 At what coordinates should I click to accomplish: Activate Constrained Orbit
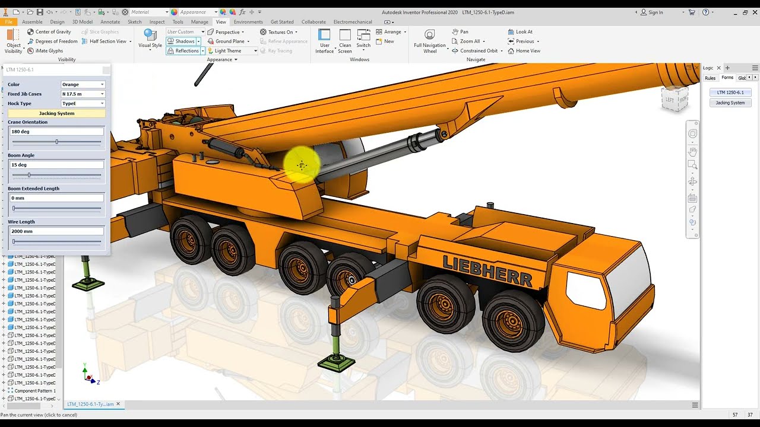click(477, 51)
